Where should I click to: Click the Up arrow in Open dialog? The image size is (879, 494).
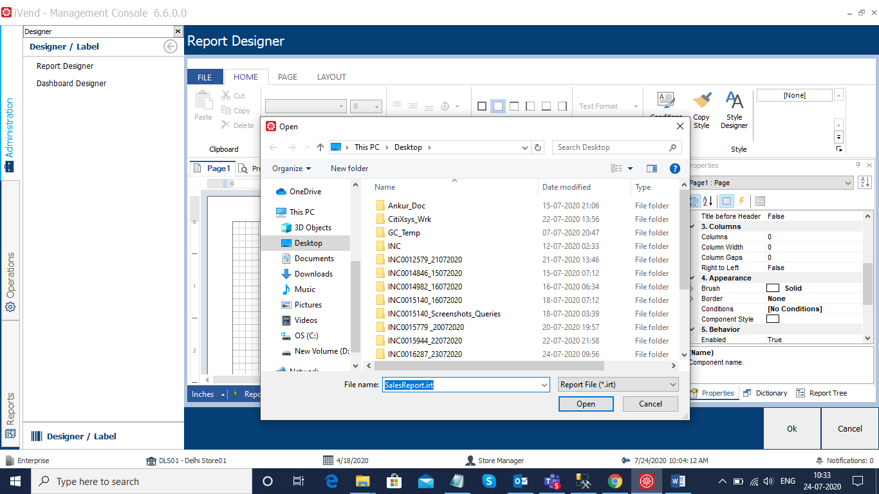[320, 147]
